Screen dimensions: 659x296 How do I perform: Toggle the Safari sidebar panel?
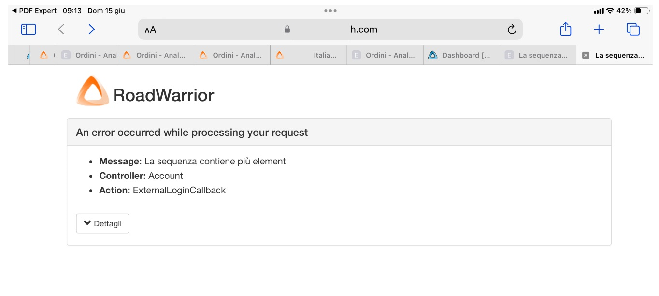pyautogui.click(x=29, y=30)
